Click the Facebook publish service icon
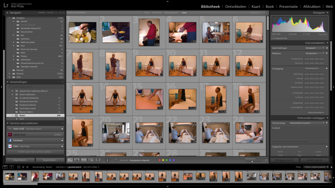The image size is (335, 188). [10, 140]
